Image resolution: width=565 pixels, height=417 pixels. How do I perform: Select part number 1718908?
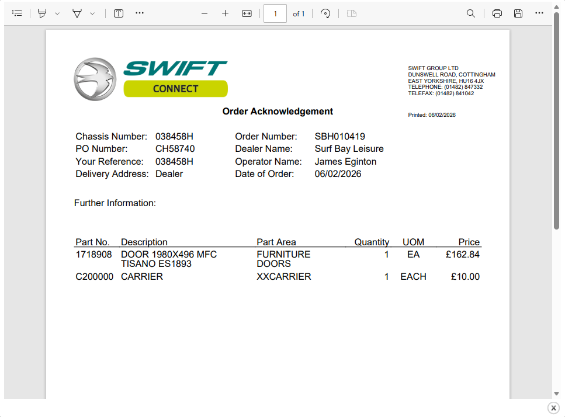(x=93, y=255)
